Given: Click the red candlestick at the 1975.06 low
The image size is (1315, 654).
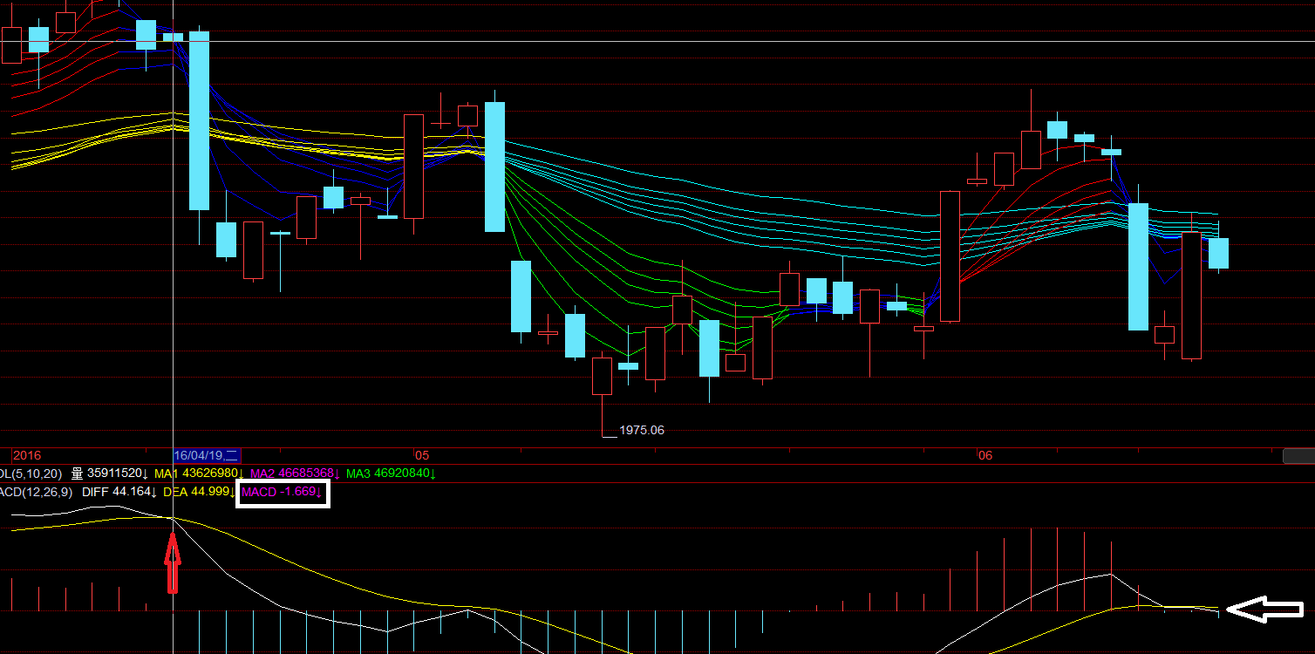Looking at the screenshot, I should [602, 376].
